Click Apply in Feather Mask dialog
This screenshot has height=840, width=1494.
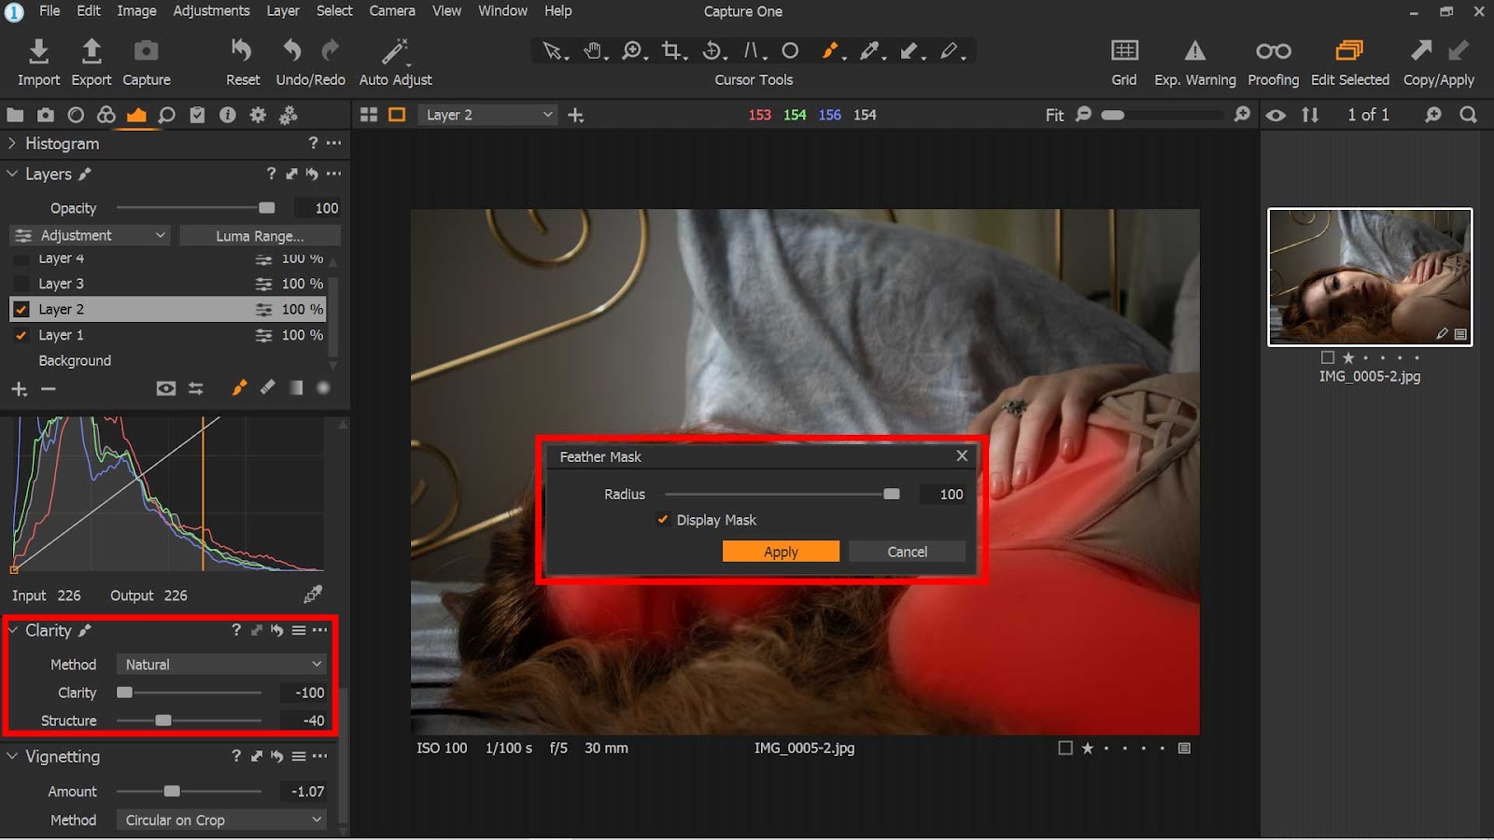[781, 552]
